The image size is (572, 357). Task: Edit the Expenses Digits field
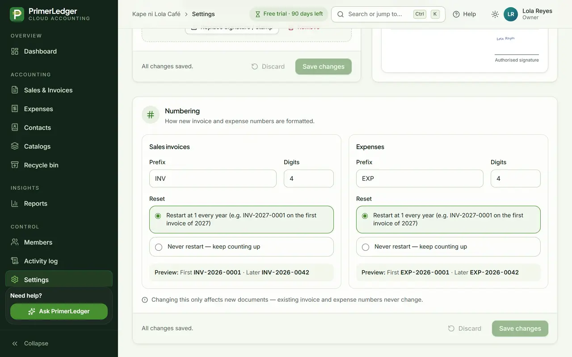click(515, 178)
